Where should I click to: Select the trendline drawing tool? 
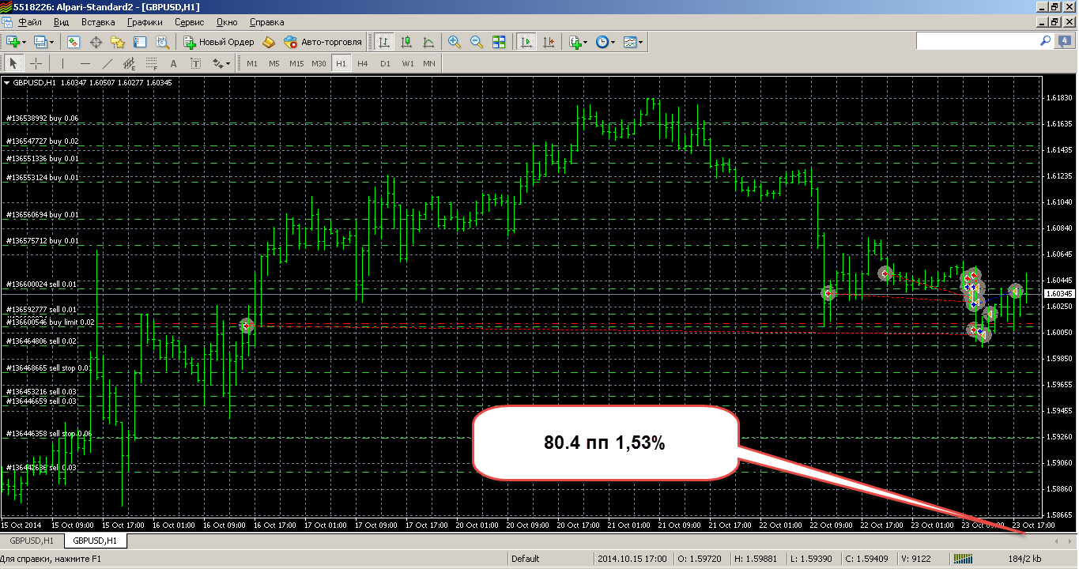tap(108, 63)
